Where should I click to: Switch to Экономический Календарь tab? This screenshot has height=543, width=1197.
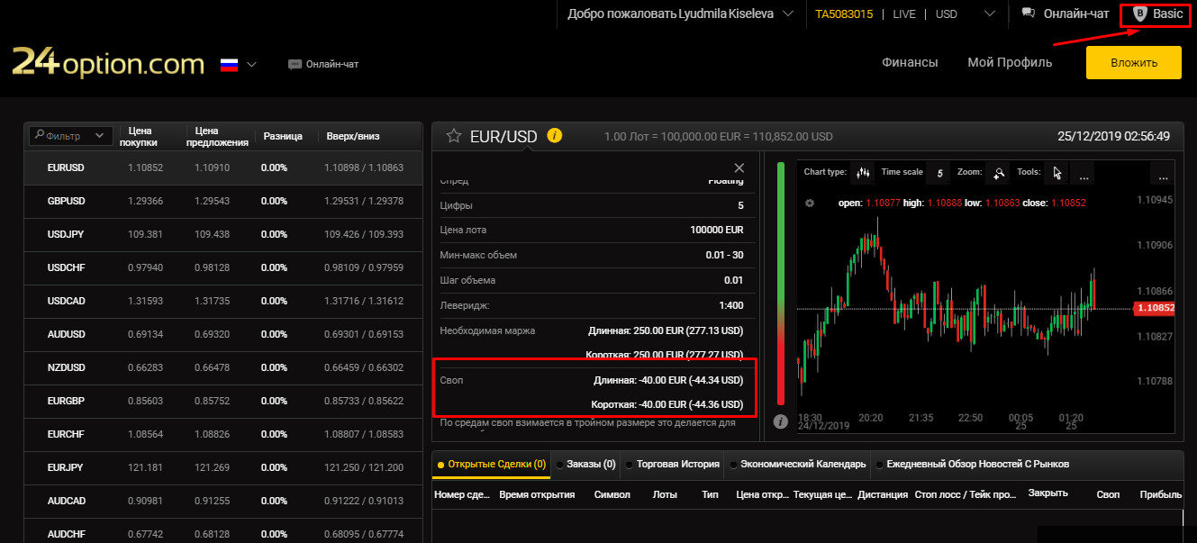point(797,465)
